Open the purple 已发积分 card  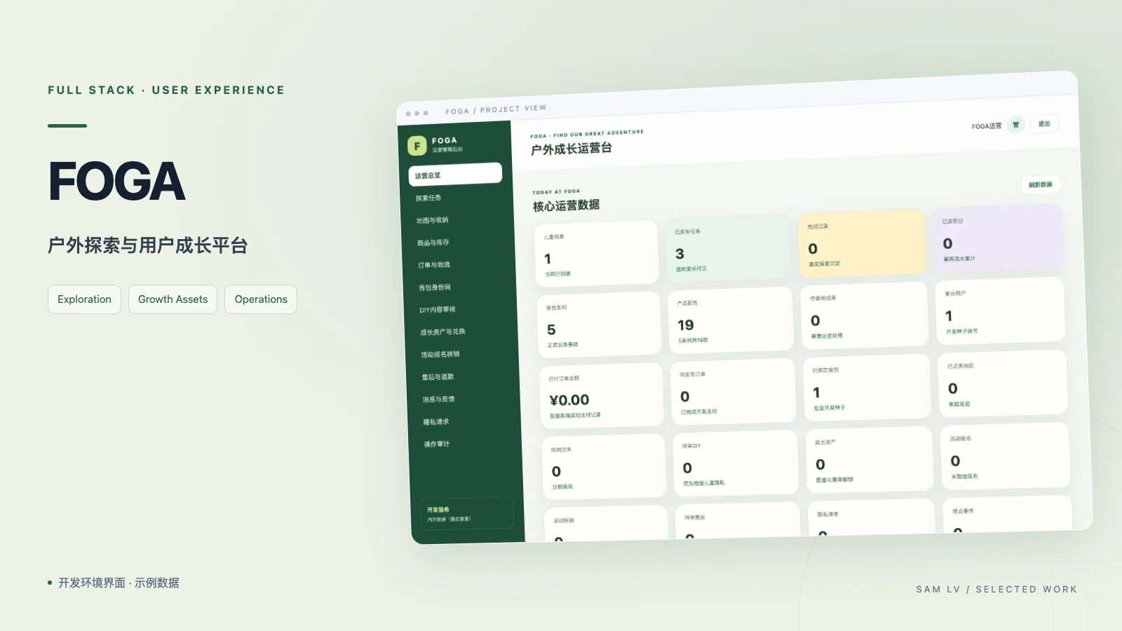(x=997, y=238)
